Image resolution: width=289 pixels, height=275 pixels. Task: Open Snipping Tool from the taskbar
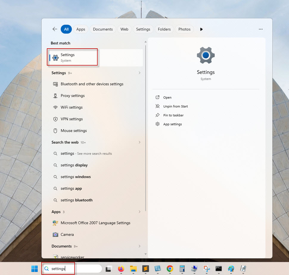pos(206,269)
